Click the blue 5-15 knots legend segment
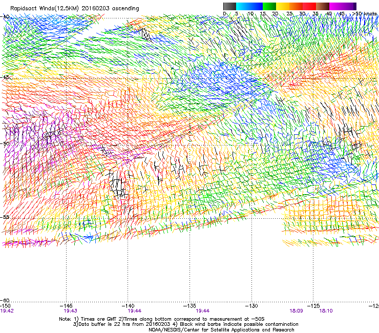The width and height of the screenshot is (379, 333). point(249,6)
